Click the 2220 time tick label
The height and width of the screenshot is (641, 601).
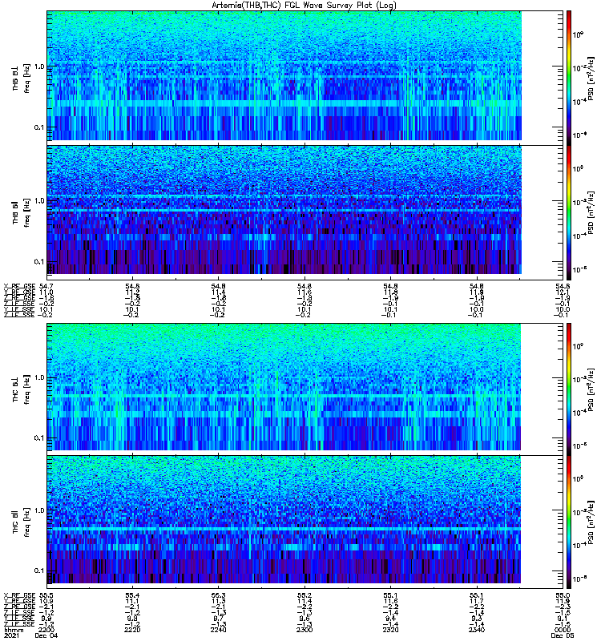coord(132,630)
